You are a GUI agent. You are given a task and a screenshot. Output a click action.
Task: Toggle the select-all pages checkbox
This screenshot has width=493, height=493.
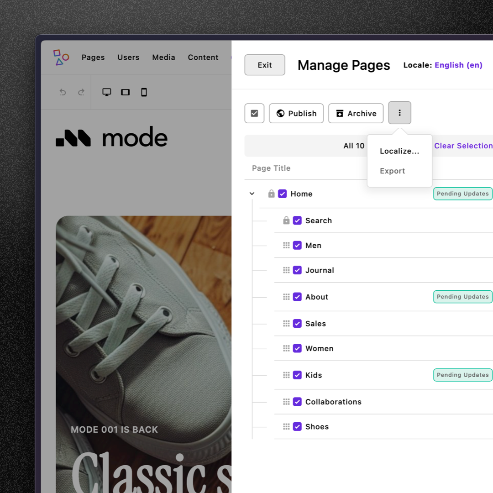coord(254,113)
